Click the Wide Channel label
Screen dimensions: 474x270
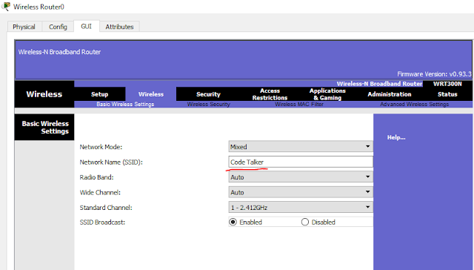point(100,193)
